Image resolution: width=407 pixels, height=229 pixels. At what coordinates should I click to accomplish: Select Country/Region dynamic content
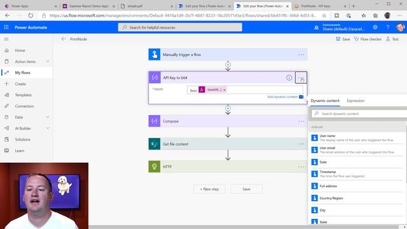pos(357,198)
